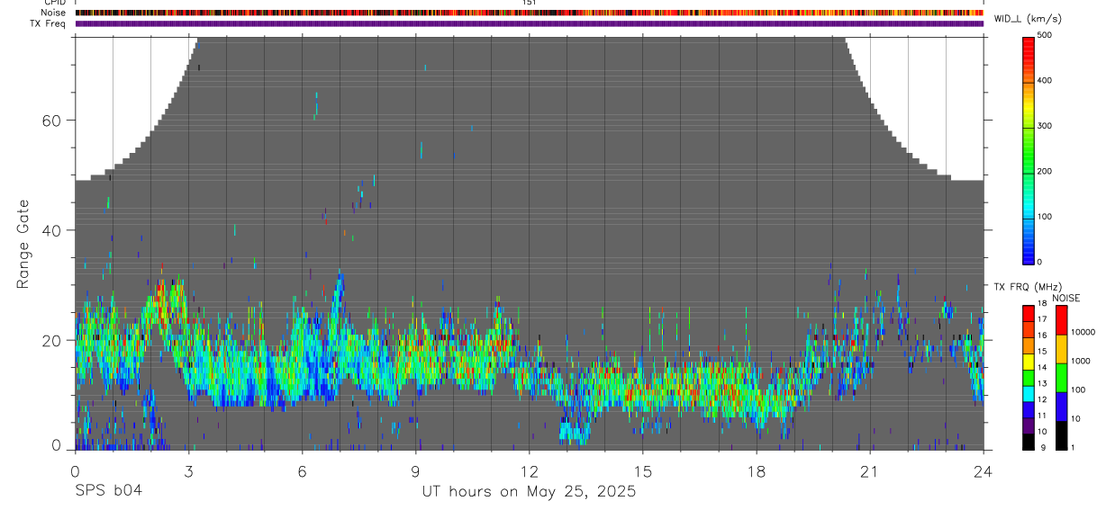
Task: Click the blue 10 NOISE legend swatch
Action: 1061,407
